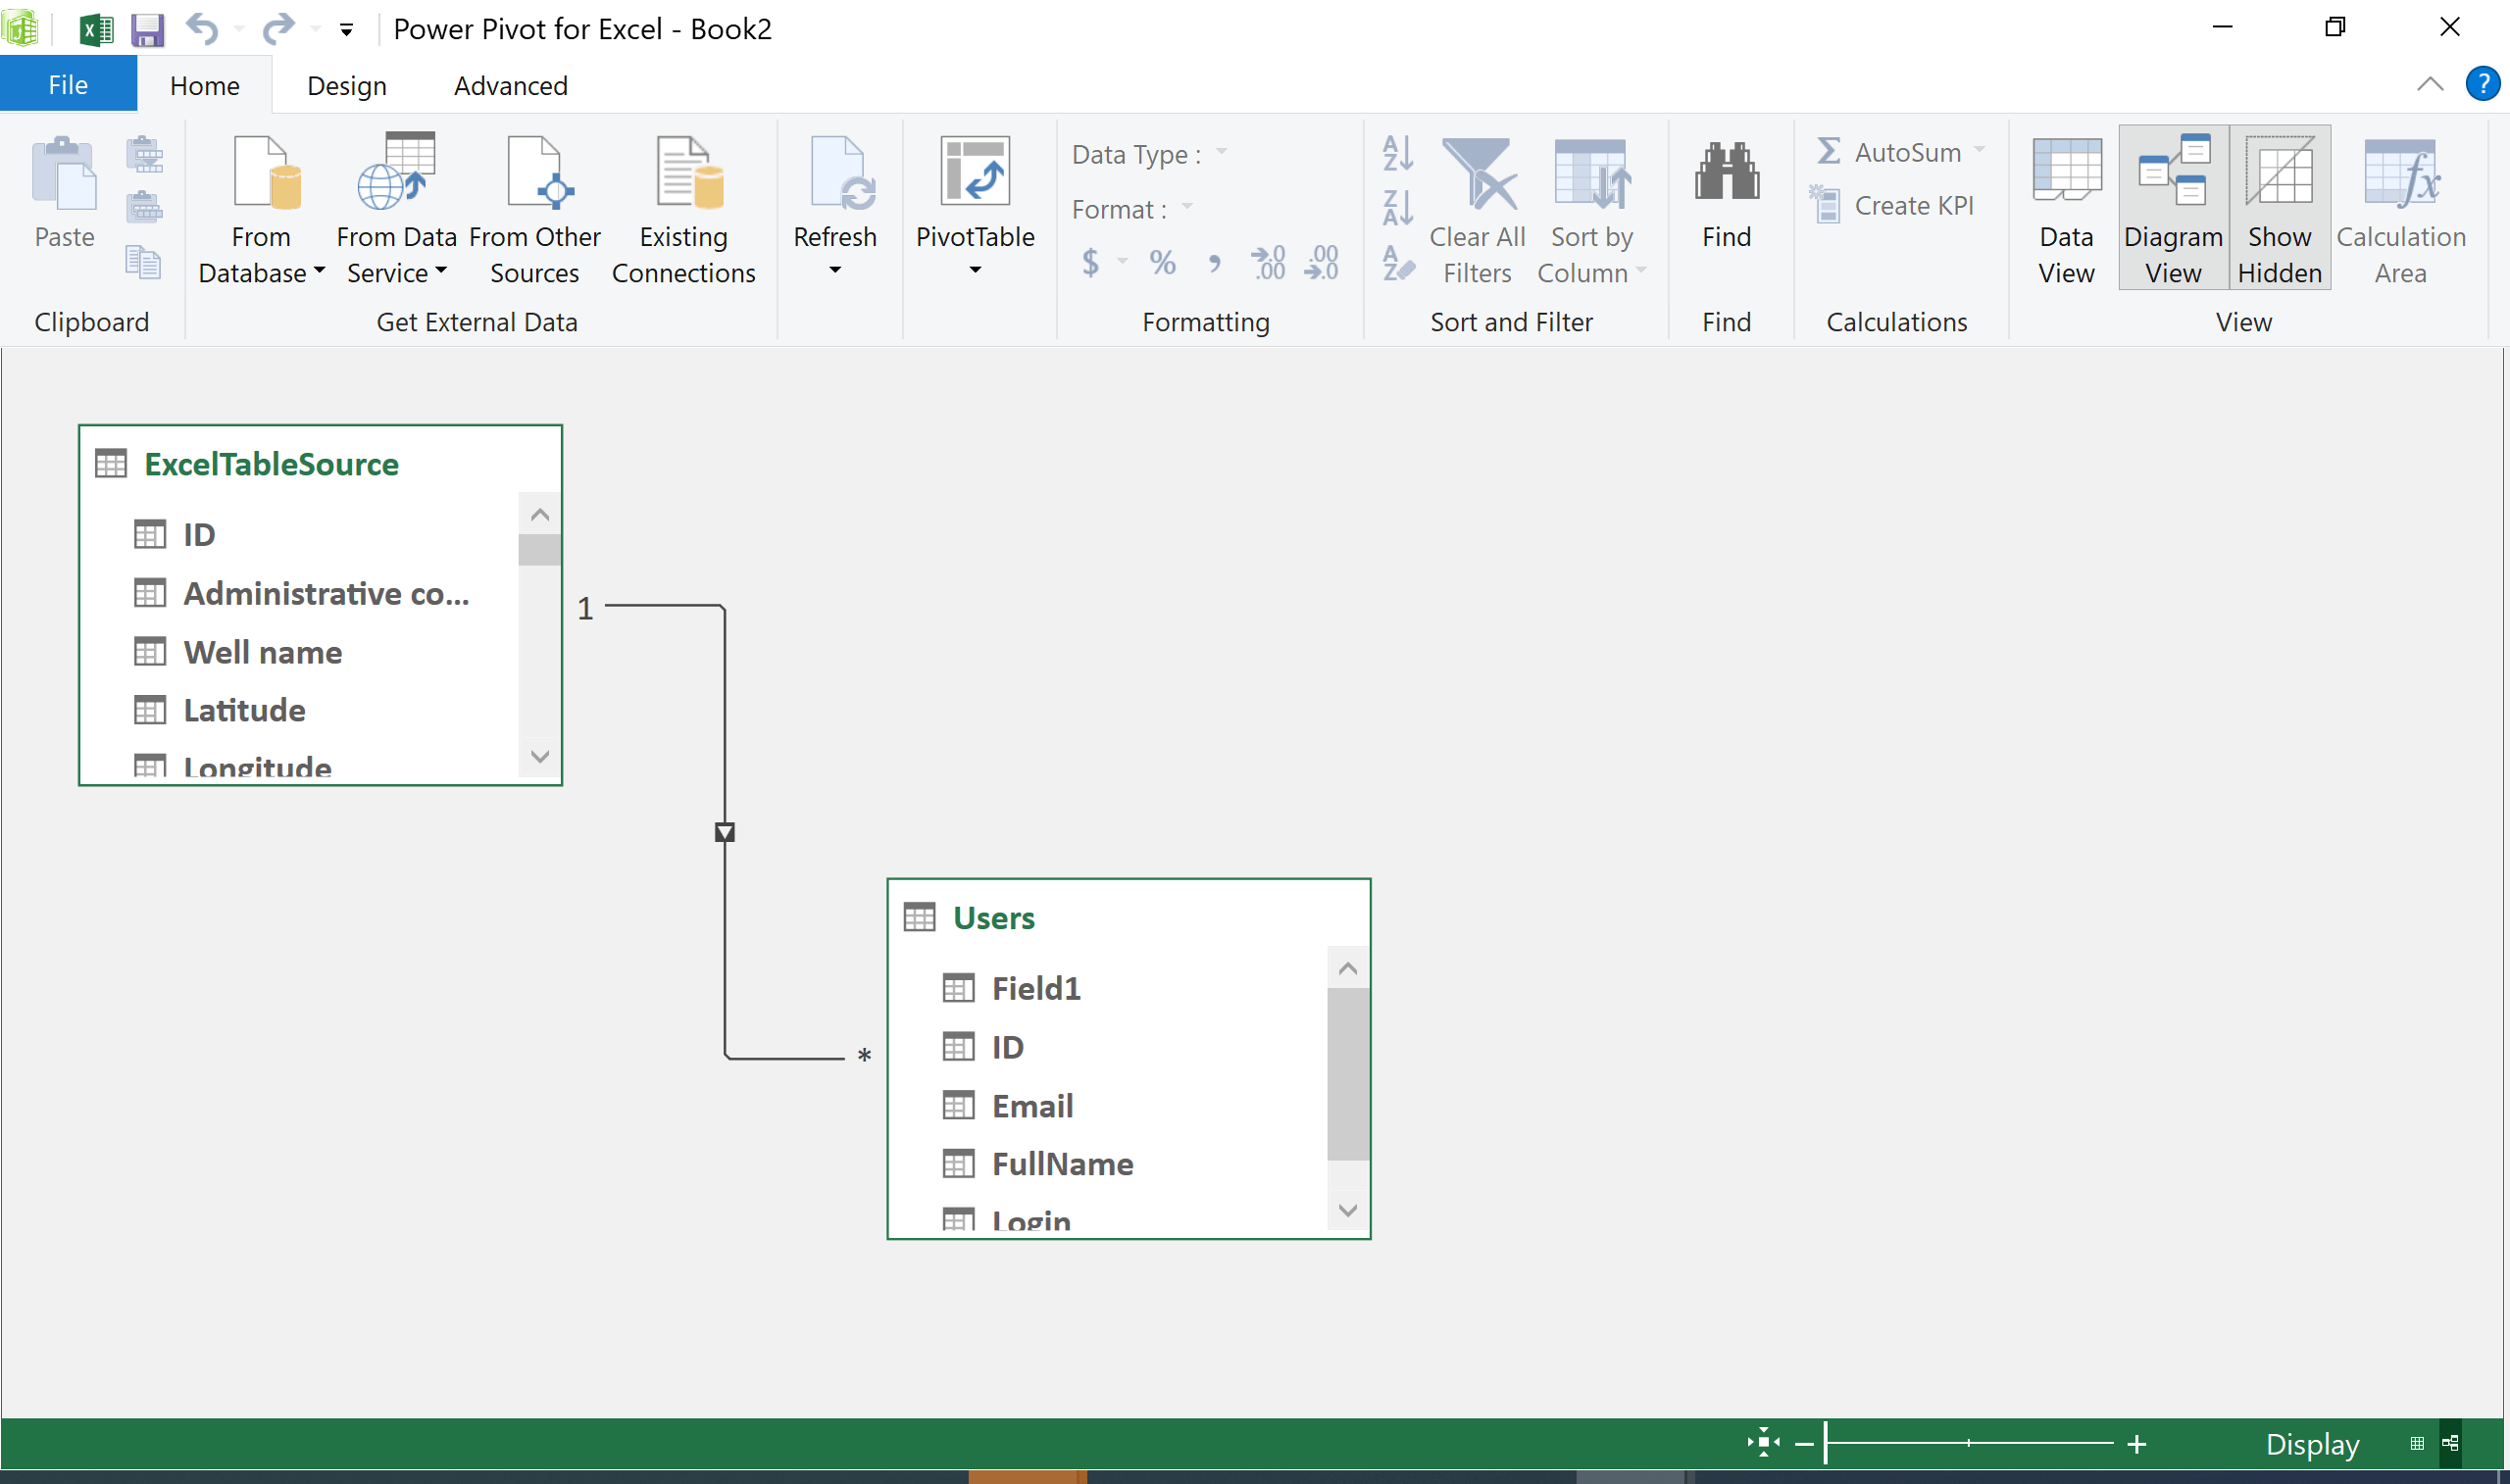Open the Format dropdown
2510x1484 pixels.
(x=1187, y=208)
